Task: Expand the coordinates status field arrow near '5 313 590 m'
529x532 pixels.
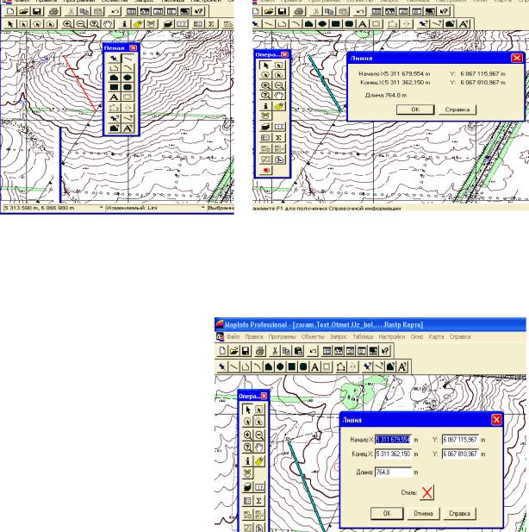Action: point(101,207)
